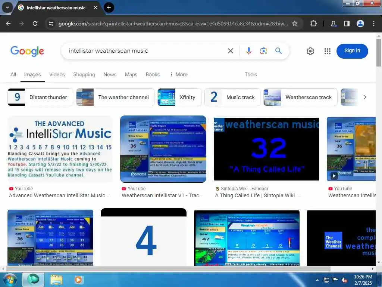Select the Weatherscan track filter chip
Image resolution: width=382 pixels, height=287 pixels.
tap(300, 97)
